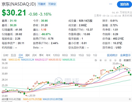Zoom out the chart with minus icon
Image resolution: width=132 pixels, height=102 pixels.
click(106, 60)
